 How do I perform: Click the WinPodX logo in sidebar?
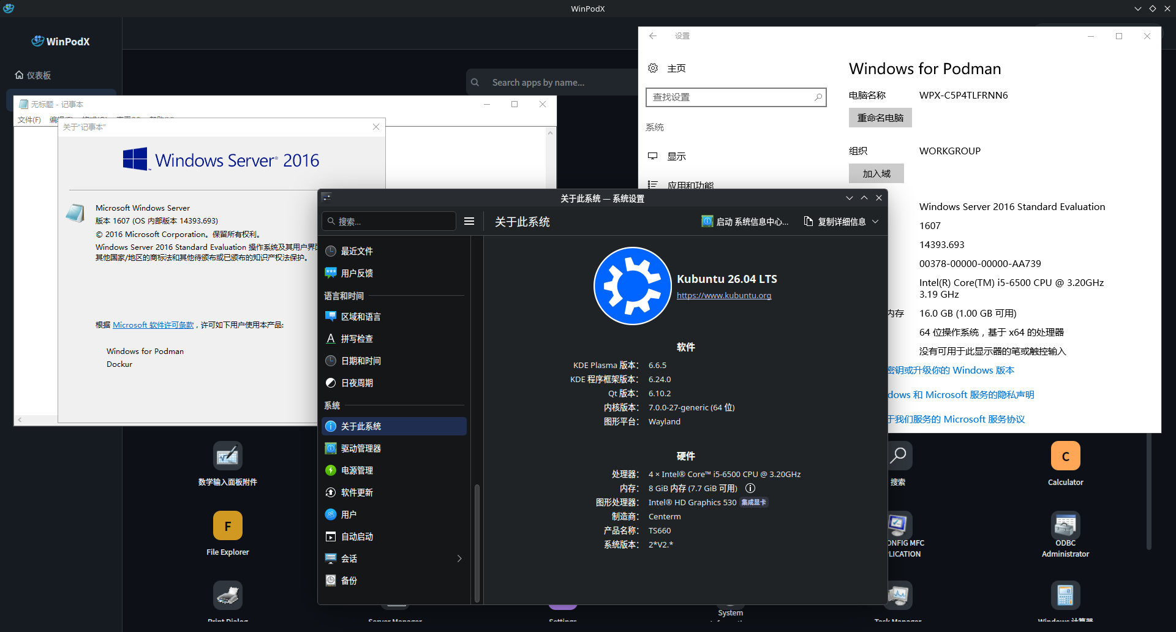coord(61,41)
